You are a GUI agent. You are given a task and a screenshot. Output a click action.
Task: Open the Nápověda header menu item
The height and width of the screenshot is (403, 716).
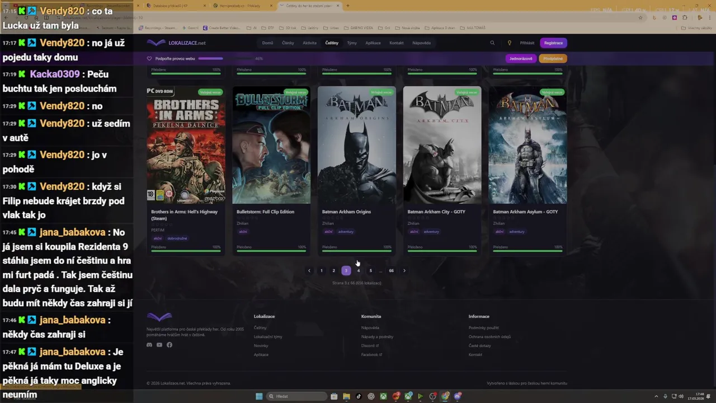point(422,43)
